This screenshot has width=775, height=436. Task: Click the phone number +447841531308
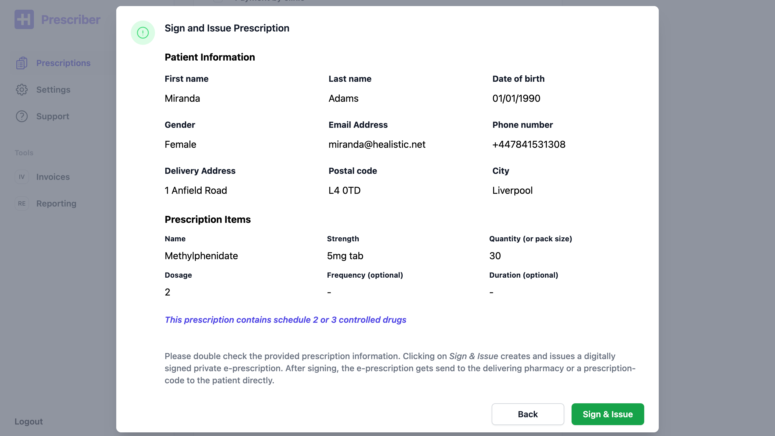529,144
